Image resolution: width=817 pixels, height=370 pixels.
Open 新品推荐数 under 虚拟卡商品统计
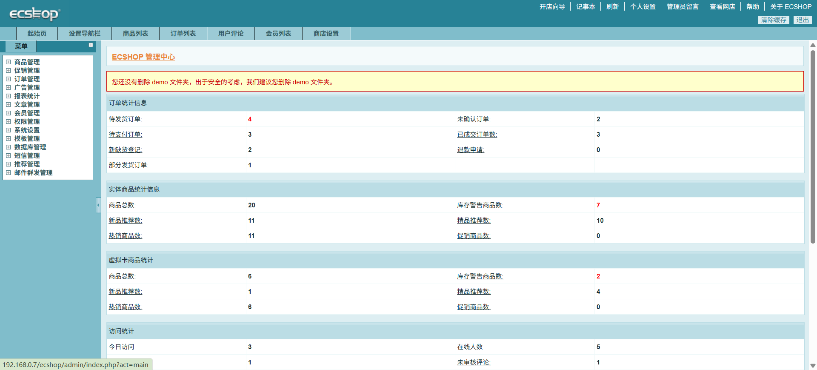(x=126, y=292)
